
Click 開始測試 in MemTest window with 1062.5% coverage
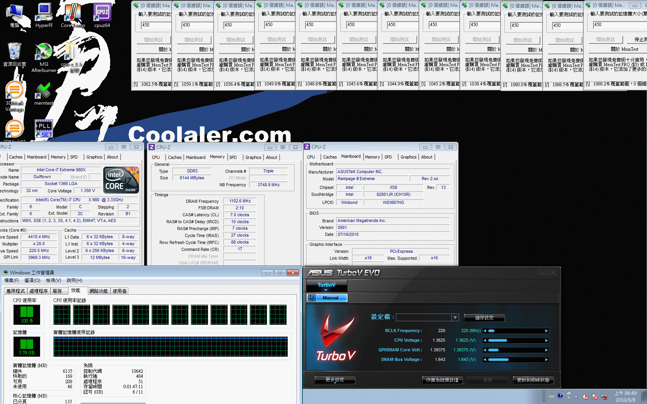click(153, 40)
